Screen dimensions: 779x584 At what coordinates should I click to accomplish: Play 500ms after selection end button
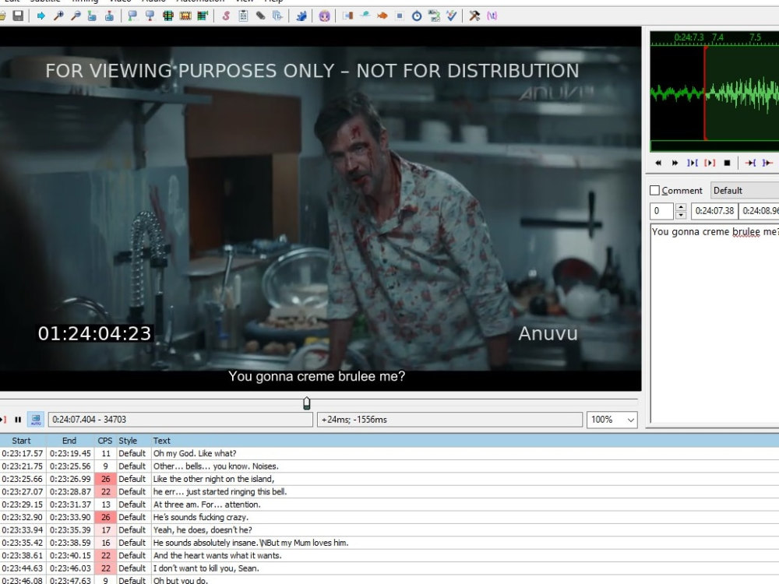pyautogui.click(x=767, y=163)
